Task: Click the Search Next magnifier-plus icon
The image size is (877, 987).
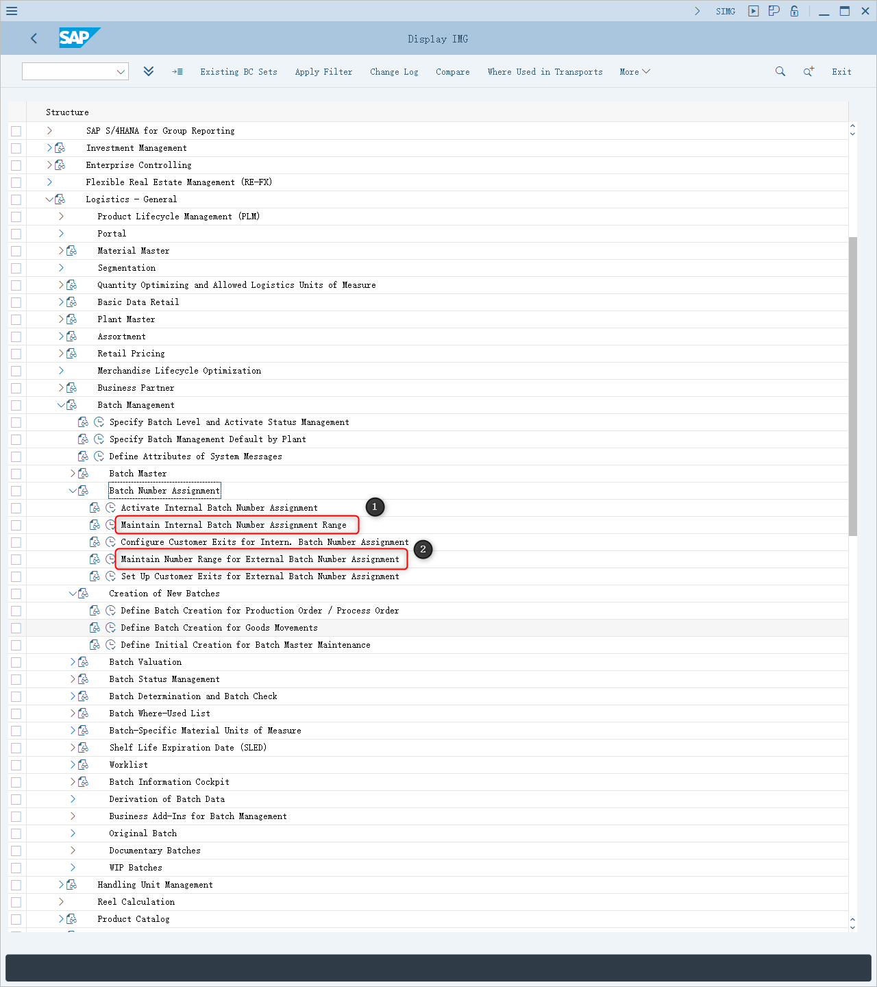Action: point(808,71)
